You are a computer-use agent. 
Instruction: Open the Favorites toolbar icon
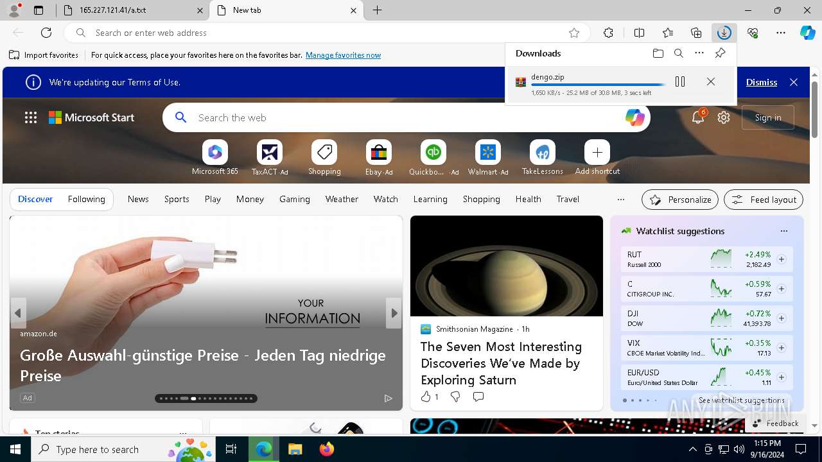click(668, 33)
